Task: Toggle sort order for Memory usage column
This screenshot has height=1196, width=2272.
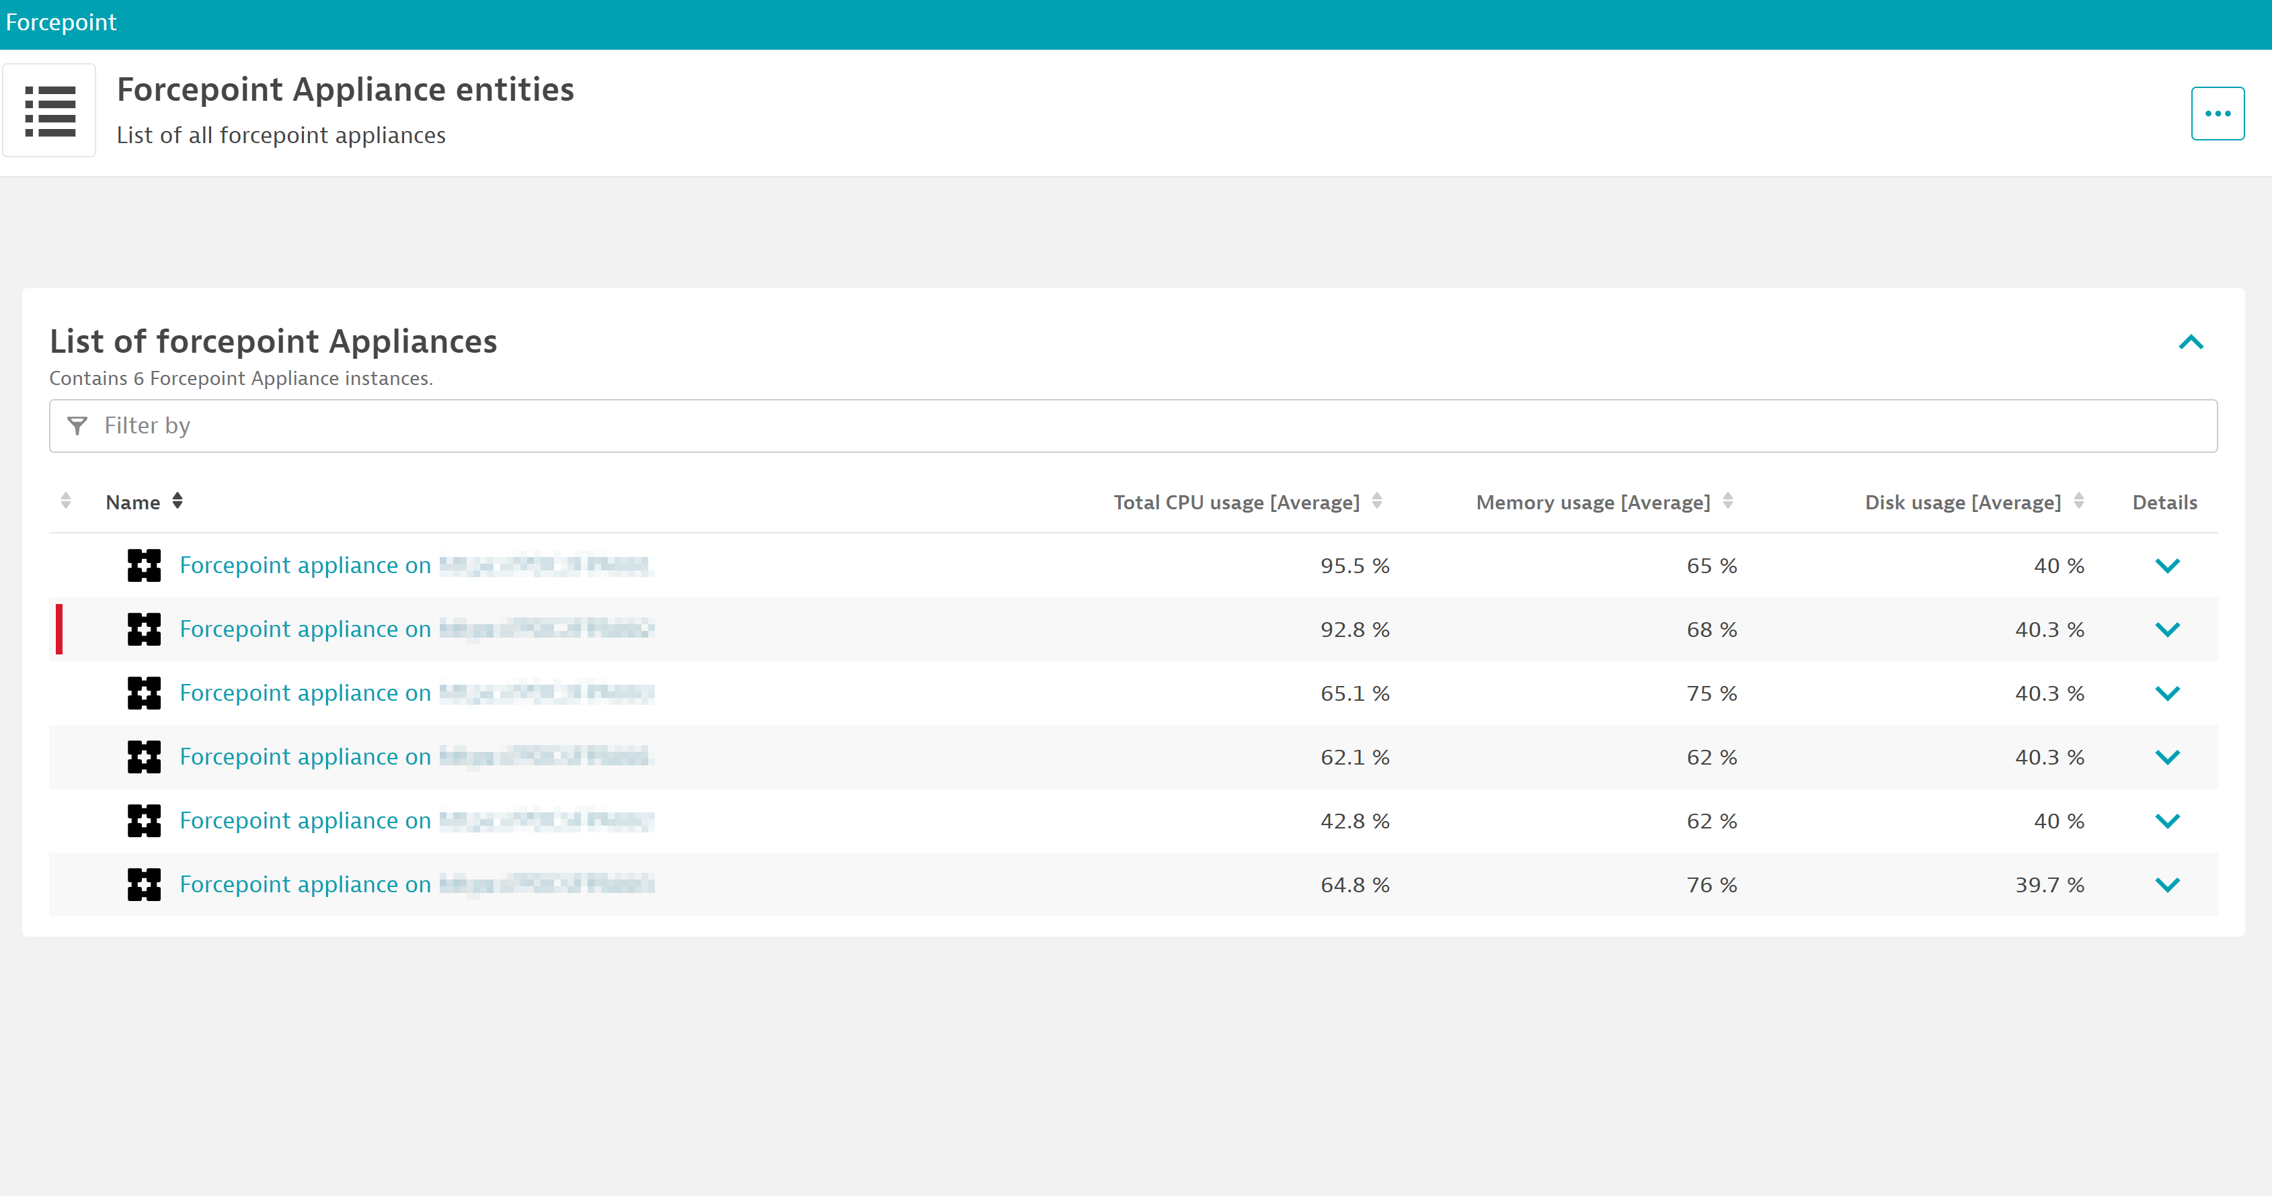Action: pos(1731,501)
